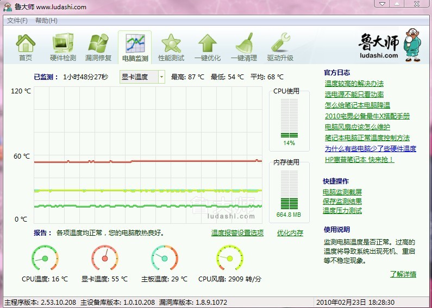Click the 60 ℃ axis label
The width and height of the screenshot is (432, 308).
click(x=22, y=156)
